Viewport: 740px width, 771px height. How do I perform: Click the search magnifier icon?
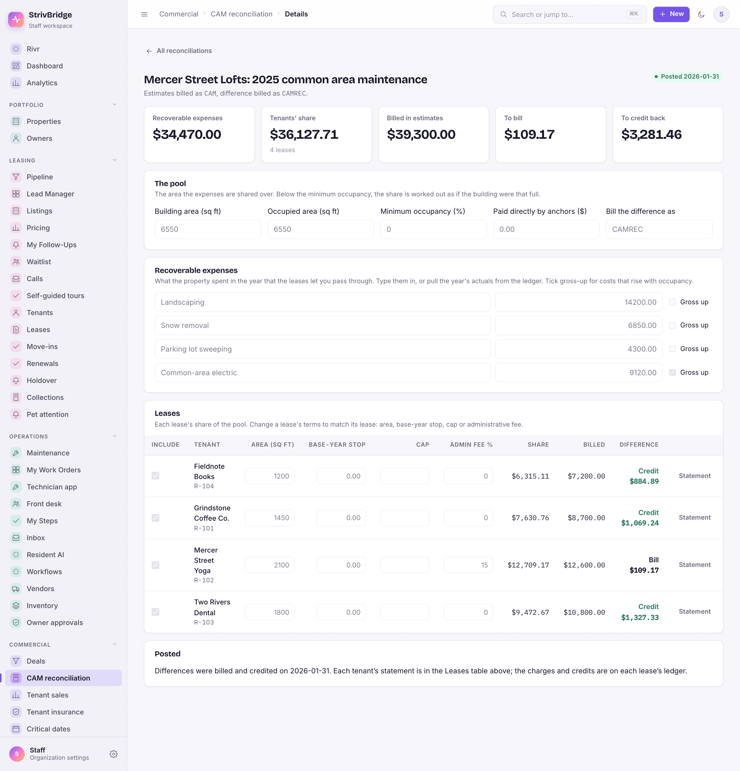[503, 15]
